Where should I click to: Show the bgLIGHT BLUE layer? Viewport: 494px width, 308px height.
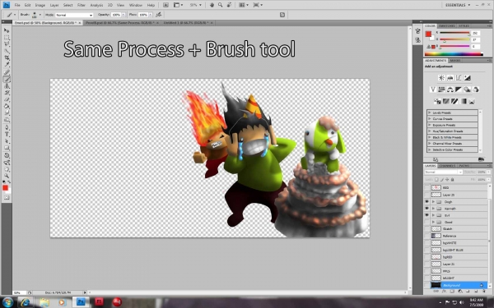tap(426, 251)
